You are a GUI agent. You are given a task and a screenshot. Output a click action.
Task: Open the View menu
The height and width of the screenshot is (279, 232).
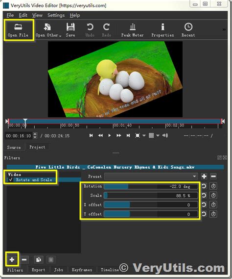click(37, 15)
